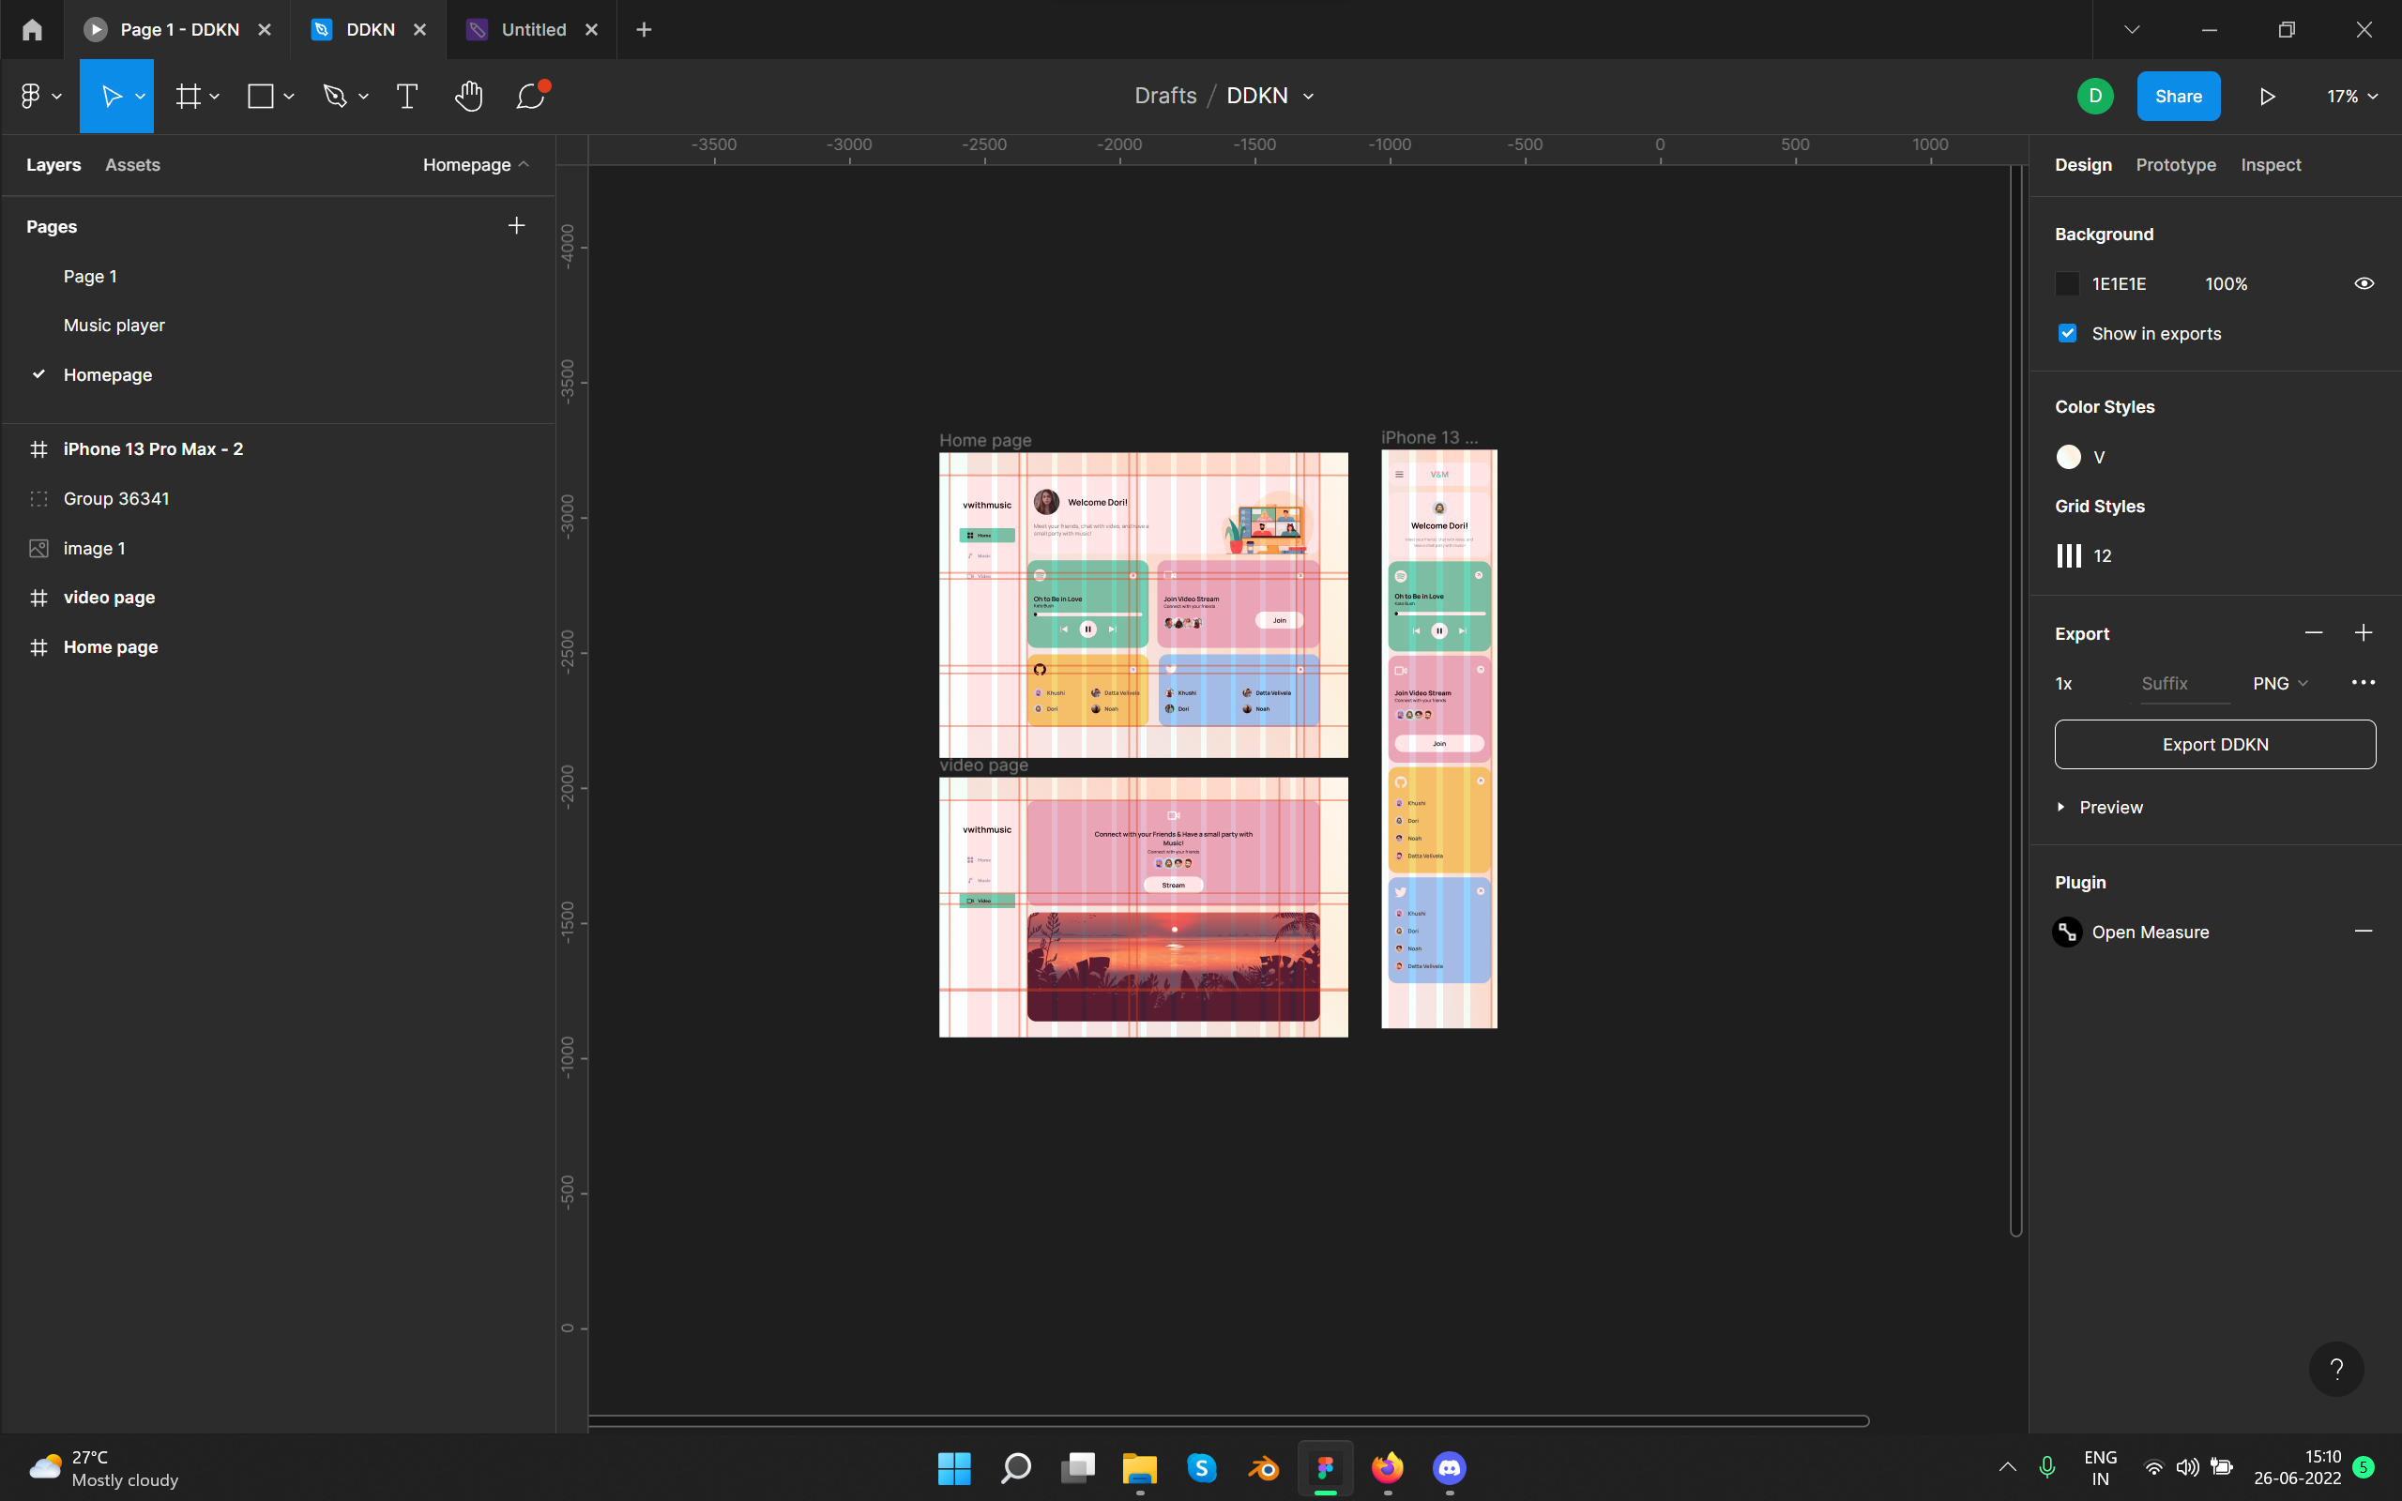Toggle Show in exports checkbox

pos(2068,334)
